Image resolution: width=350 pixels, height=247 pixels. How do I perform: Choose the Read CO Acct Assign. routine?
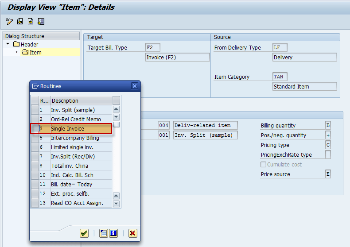(x=81, y=203)
